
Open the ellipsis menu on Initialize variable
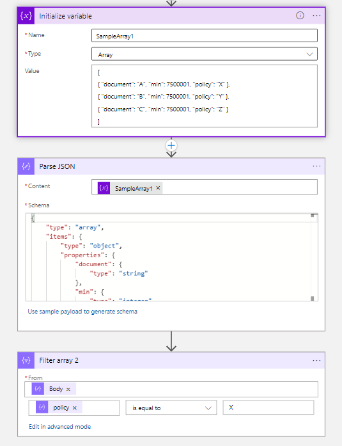316,16
